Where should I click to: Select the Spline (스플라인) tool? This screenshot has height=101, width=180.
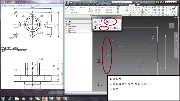click(x=91, y=9)
